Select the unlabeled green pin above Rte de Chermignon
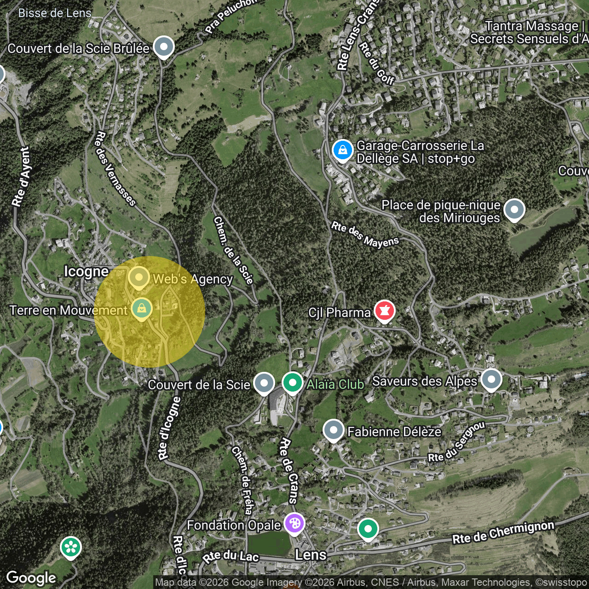Viewport: 589px width, 589px height. click(368, 529)
